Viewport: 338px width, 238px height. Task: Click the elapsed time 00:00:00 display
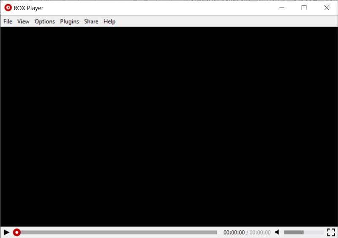(x=234, y=233)
